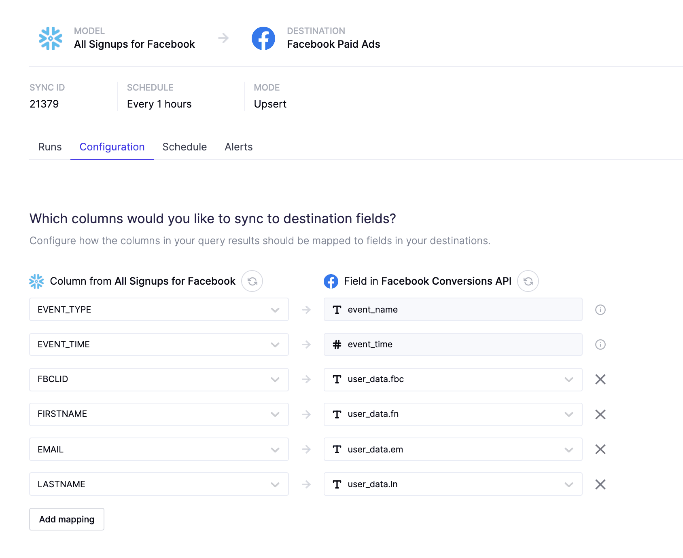Open the info tooltip for event_name
This screenshot has width=683, height=558.
pos(600,310)
